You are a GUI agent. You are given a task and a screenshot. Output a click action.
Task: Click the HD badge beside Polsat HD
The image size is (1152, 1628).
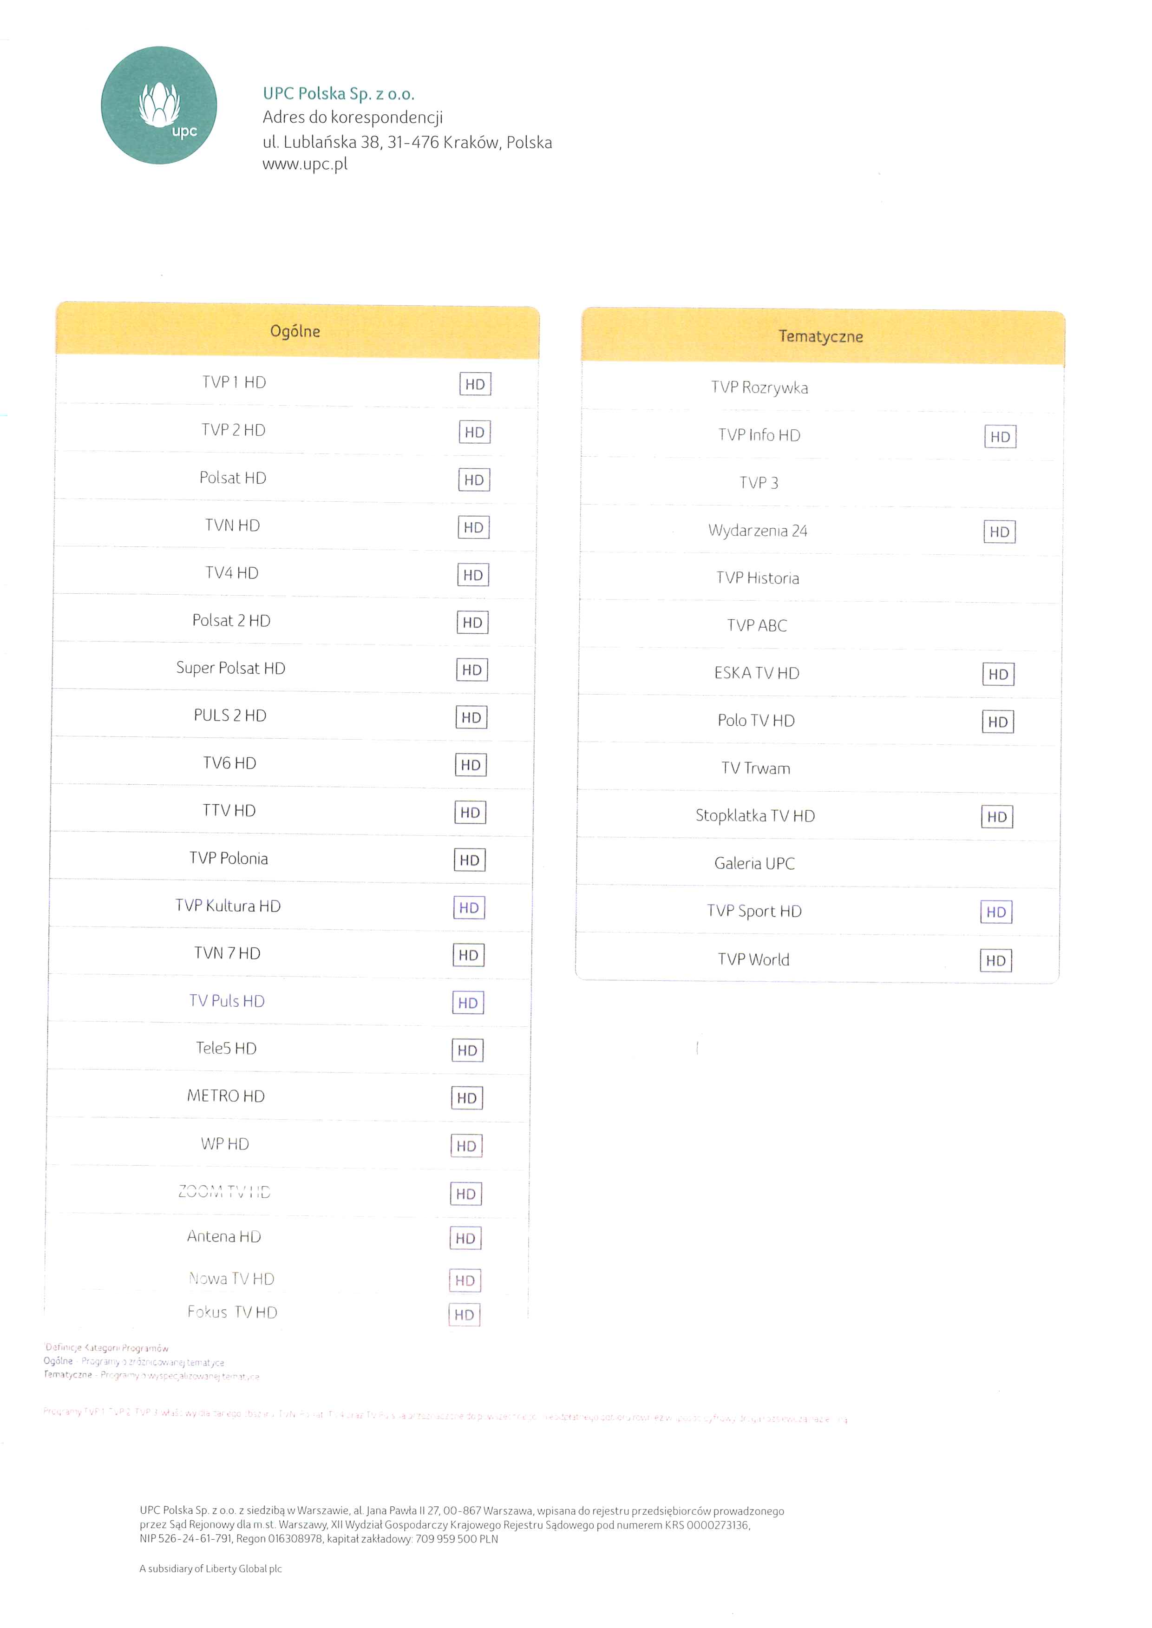click(474, 480)
